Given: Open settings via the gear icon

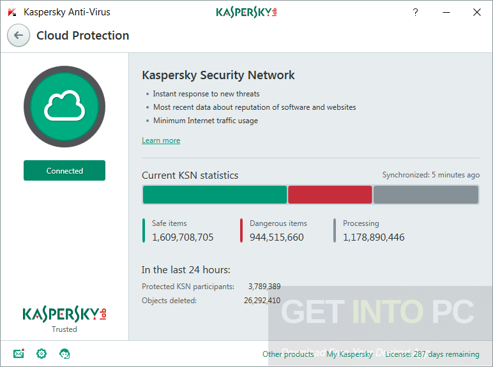Looking at the screenshot, I should (x=42, y=354).
